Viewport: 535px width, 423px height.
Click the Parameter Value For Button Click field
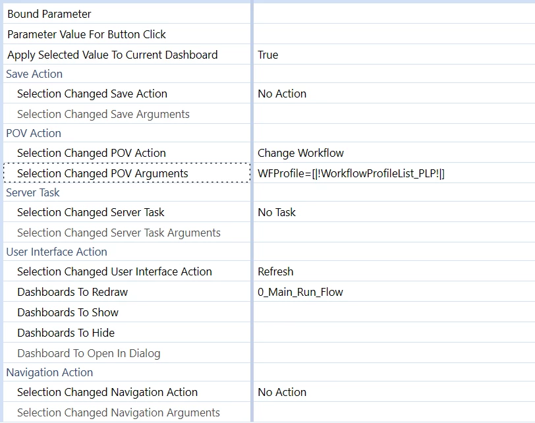pos(394,34)
